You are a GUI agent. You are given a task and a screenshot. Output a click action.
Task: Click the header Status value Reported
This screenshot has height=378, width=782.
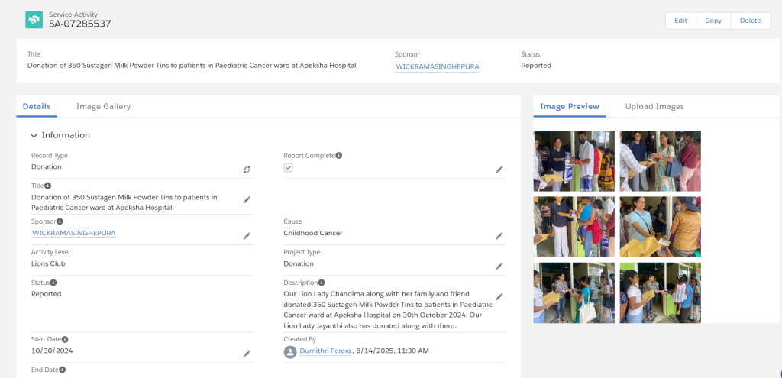[x=536, y=66]
